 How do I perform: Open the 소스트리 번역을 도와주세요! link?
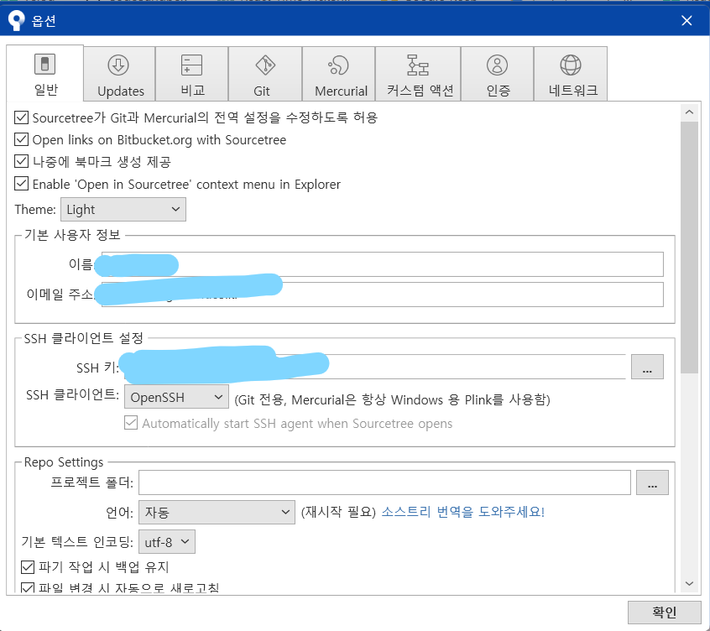(x=462, y=512)
